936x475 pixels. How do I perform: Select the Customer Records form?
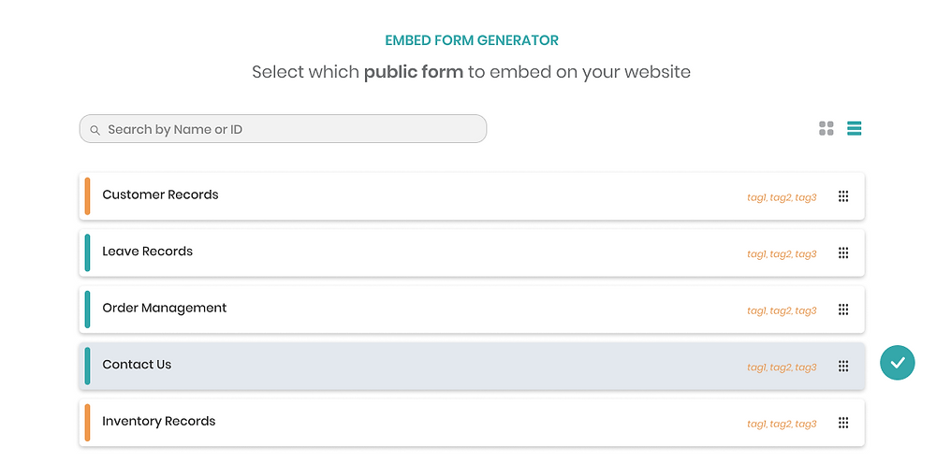(x=472, y=196)
